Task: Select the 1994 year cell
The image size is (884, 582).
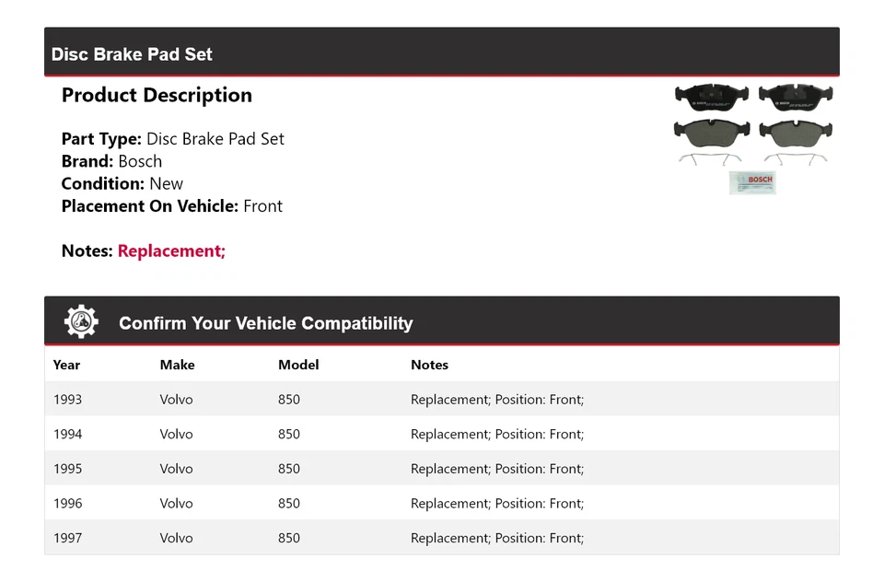Action: [67, 434]
